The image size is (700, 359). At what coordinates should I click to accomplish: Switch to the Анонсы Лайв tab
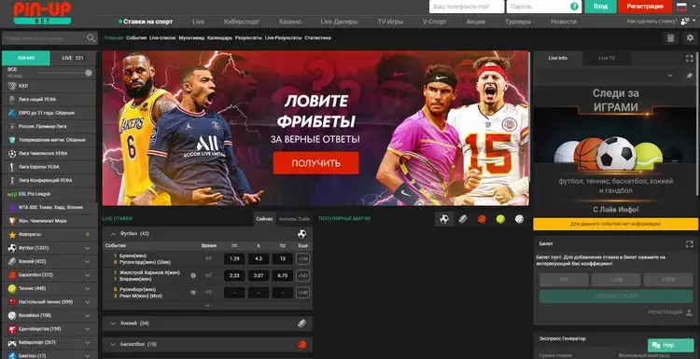[x=294, y=219]
